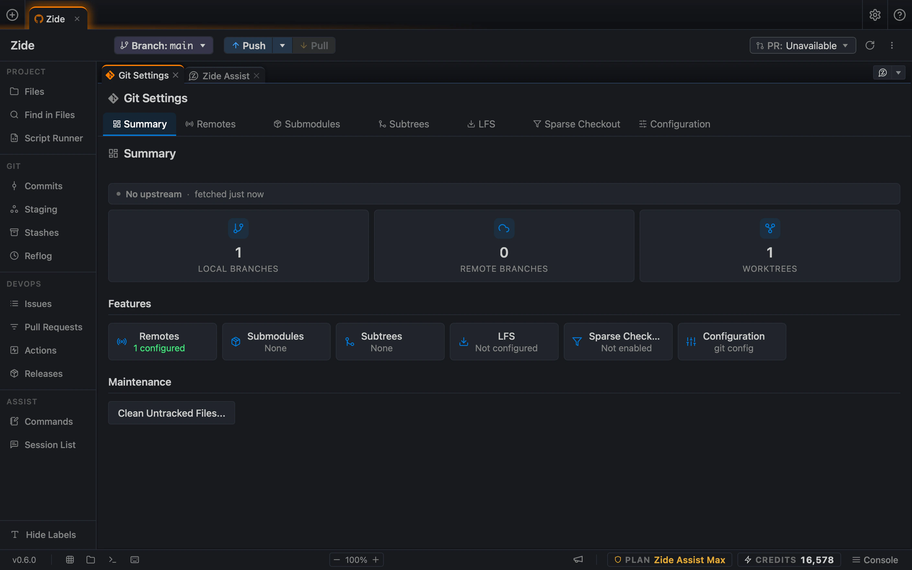Open the three-dot more options menu
The height and width of the screenshot is (570, 912).
click(892, 45)
